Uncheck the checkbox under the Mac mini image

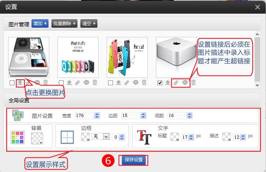coord(160,83)
